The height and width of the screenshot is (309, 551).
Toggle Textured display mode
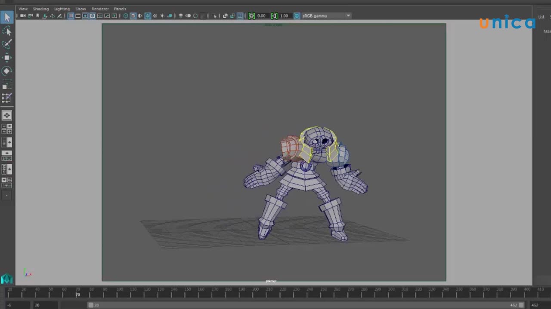pos(155,16)
